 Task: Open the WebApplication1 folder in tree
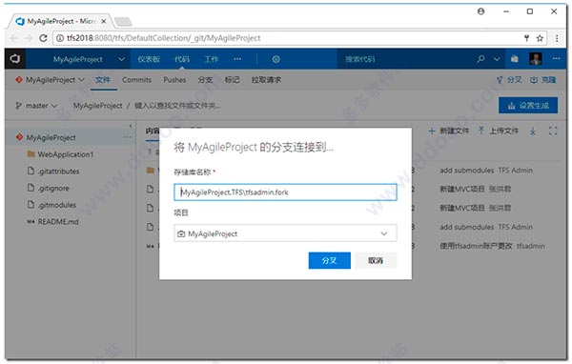65,154
